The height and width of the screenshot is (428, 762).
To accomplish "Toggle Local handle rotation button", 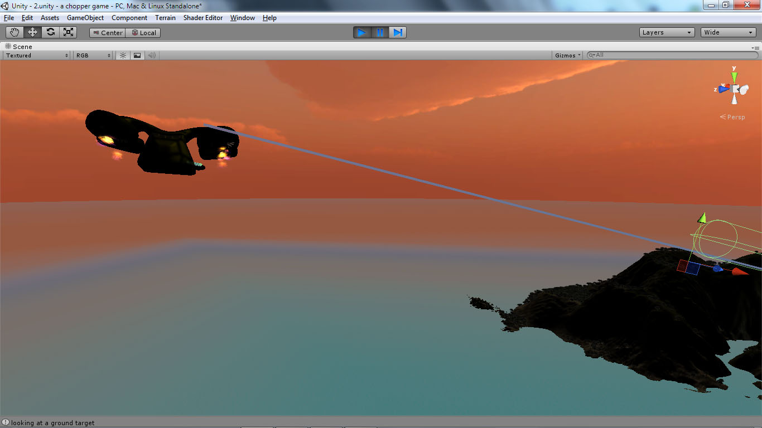I will [x=143, y=33].
